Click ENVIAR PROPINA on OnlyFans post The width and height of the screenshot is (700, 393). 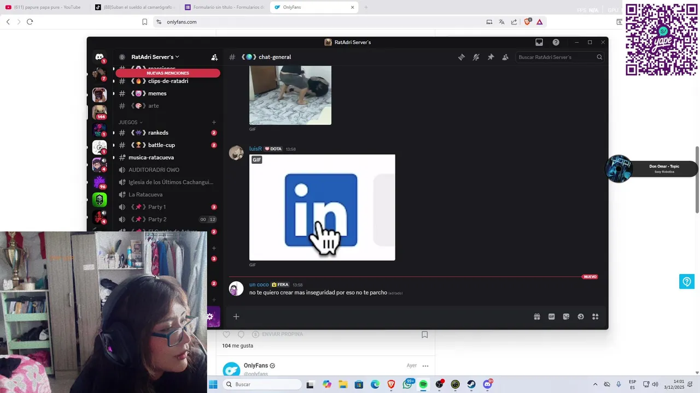pyautogui.click(x=277, y=334)
